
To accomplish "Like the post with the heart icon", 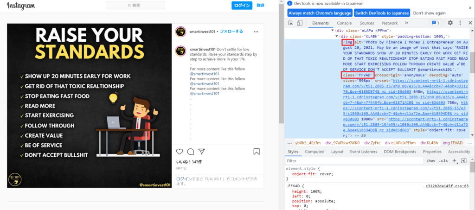I will point(180,152).
